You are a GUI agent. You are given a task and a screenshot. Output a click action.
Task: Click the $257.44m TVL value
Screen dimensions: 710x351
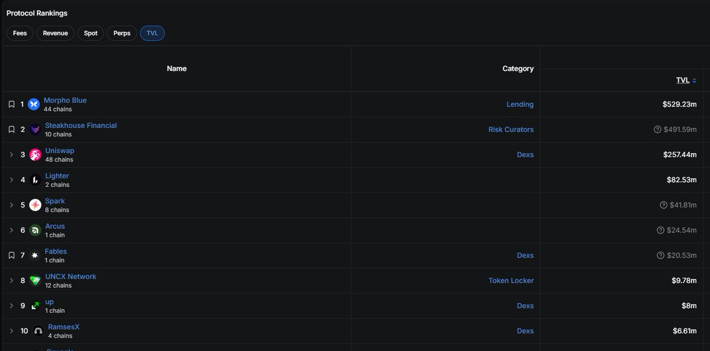(x=680, y=155)
